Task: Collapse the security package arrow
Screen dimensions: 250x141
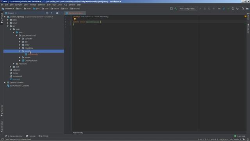Action: click(20, 51)
